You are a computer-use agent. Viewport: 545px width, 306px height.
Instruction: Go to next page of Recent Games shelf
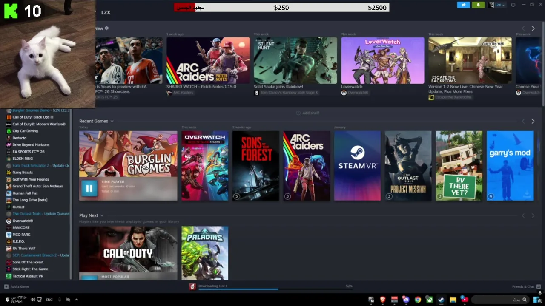(533, 121)
